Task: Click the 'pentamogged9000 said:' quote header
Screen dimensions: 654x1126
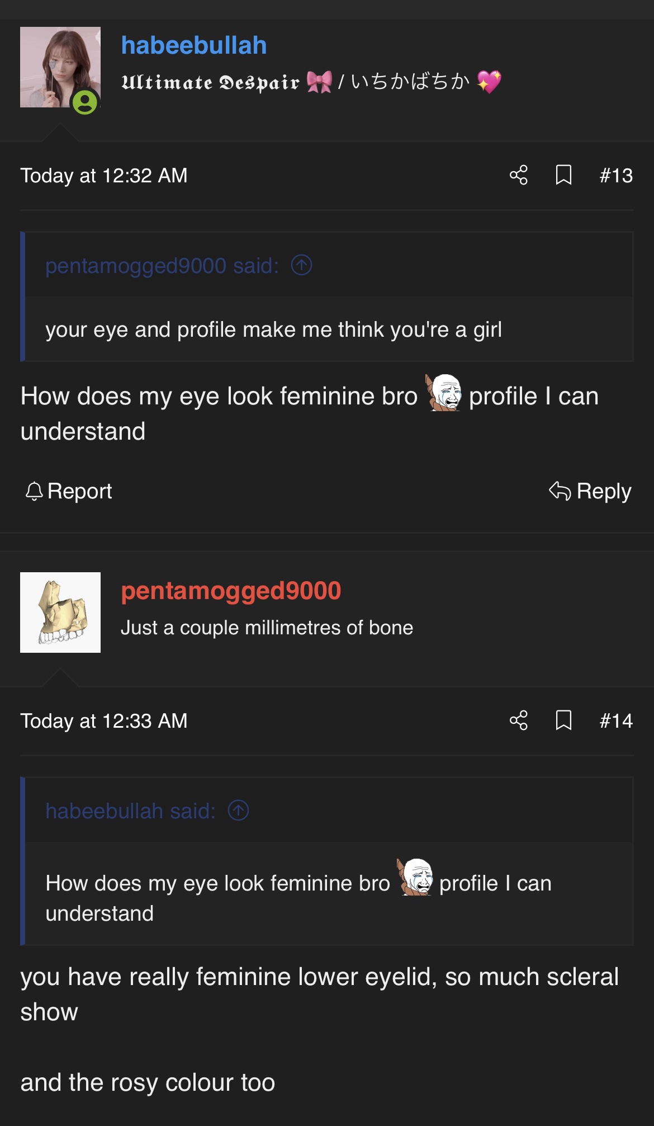Action: pyautogui.click(x=162, y=266)
